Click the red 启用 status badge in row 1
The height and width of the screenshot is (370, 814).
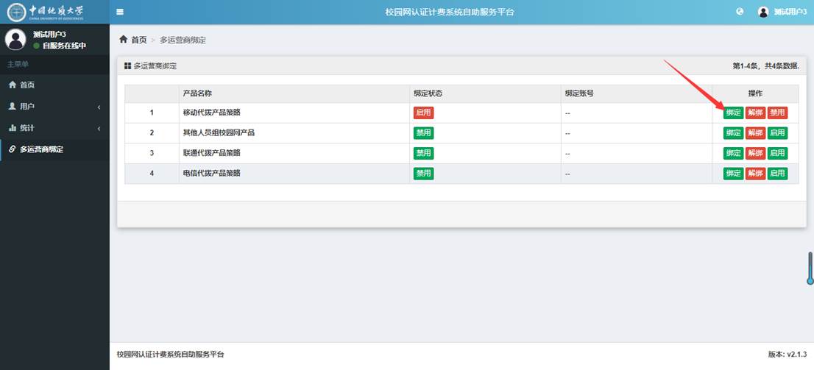pyautogui.click(x=424, y=113)
